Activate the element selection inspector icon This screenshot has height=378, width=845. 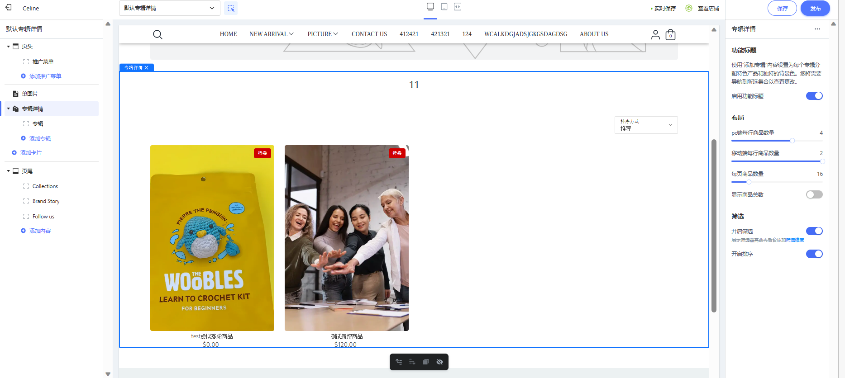pos(231,8)
